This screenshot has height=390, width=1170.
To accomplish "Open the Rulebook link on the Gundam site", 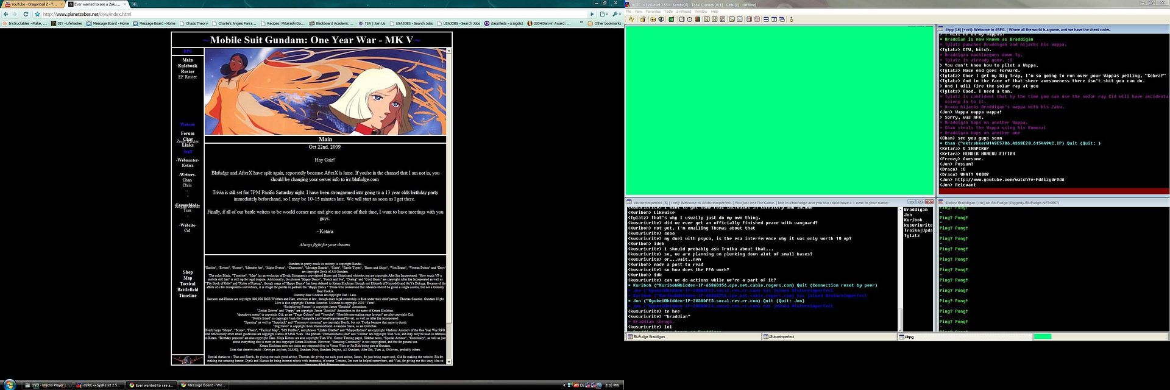I will pos(188,66).
